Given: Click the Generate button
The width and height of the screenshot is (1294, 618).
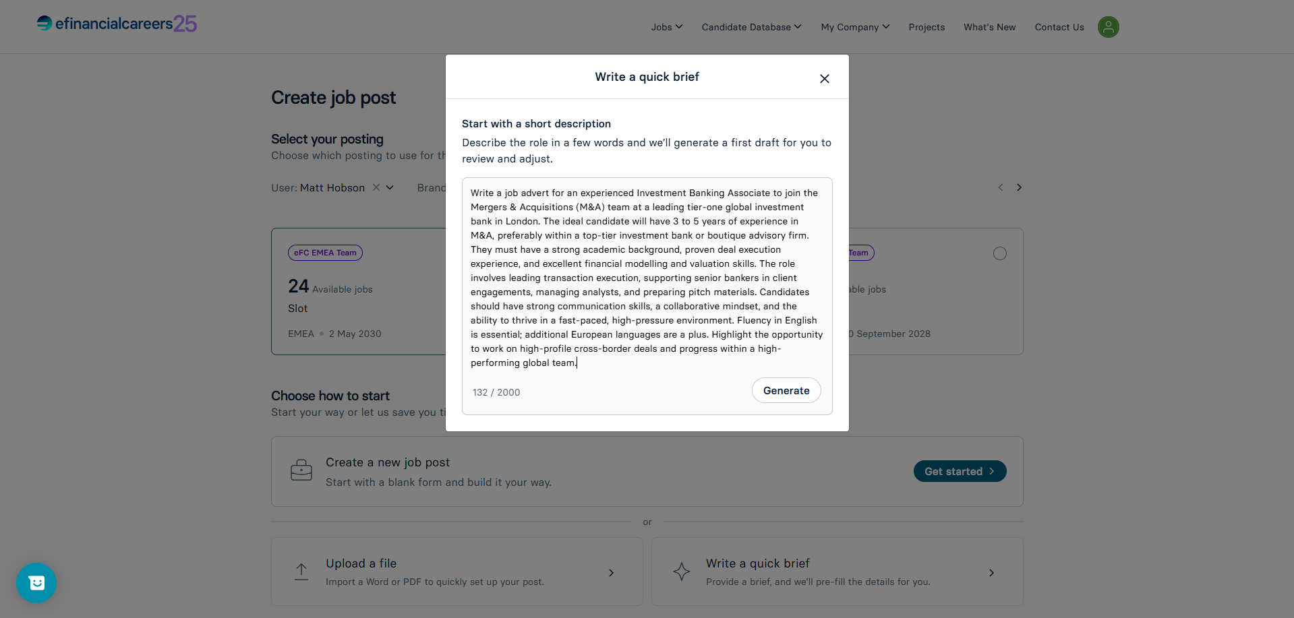Looking at the screenshot, I should [786, 391].
